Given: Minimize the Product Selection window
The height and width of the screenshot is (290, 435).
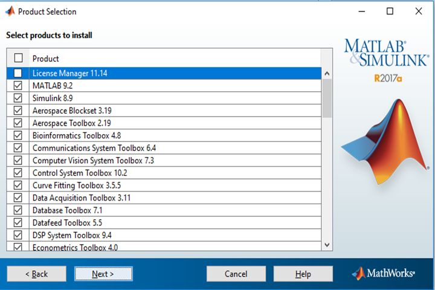Looking at the screenshot, I should (x=361, y=11).
